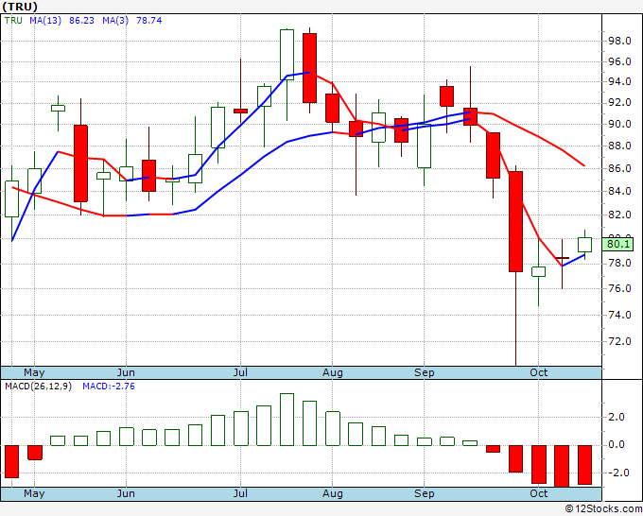
Task: Click Jun on the price chart time axis
Action: click(126, 372)
